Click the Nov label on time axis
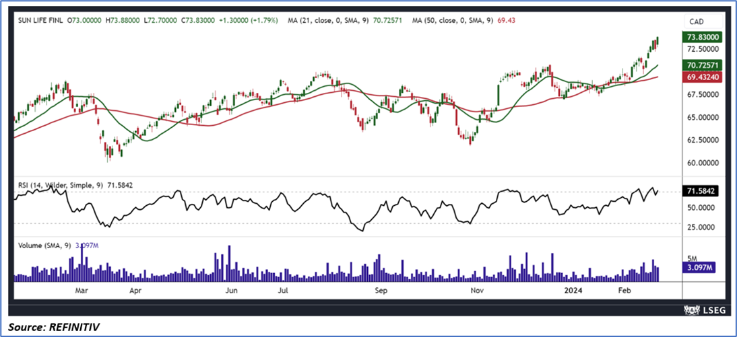This screenshot has height=337, width=737. (x=478, y=291)
